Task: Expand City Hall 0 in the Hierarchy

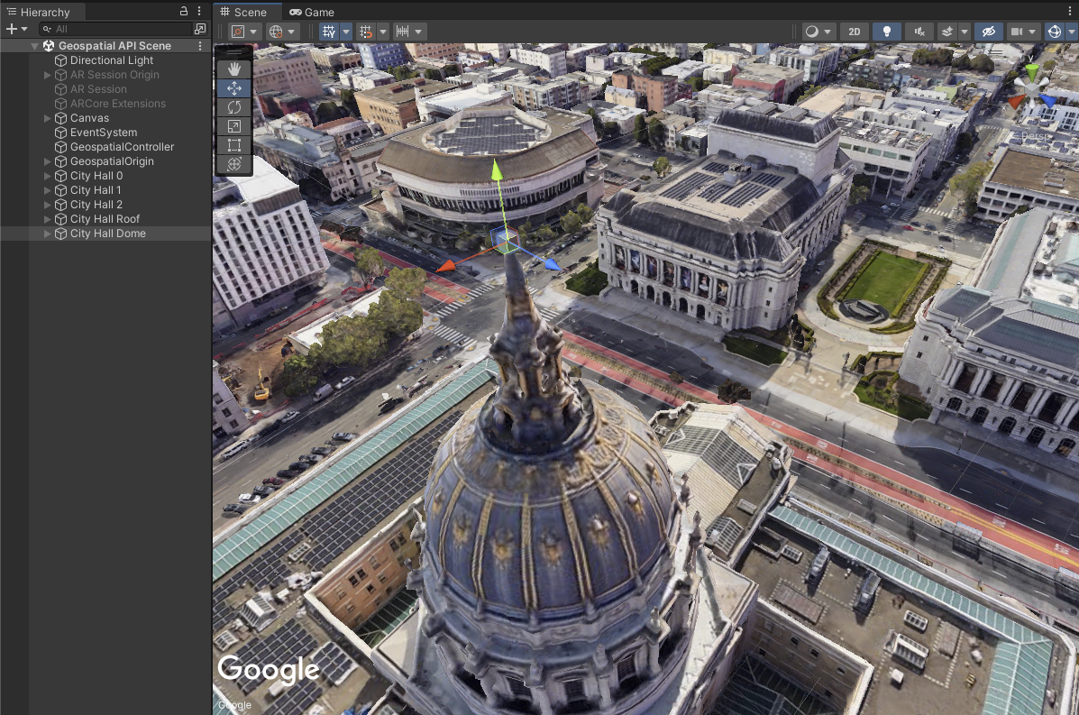Action: (x=47, y=175)
